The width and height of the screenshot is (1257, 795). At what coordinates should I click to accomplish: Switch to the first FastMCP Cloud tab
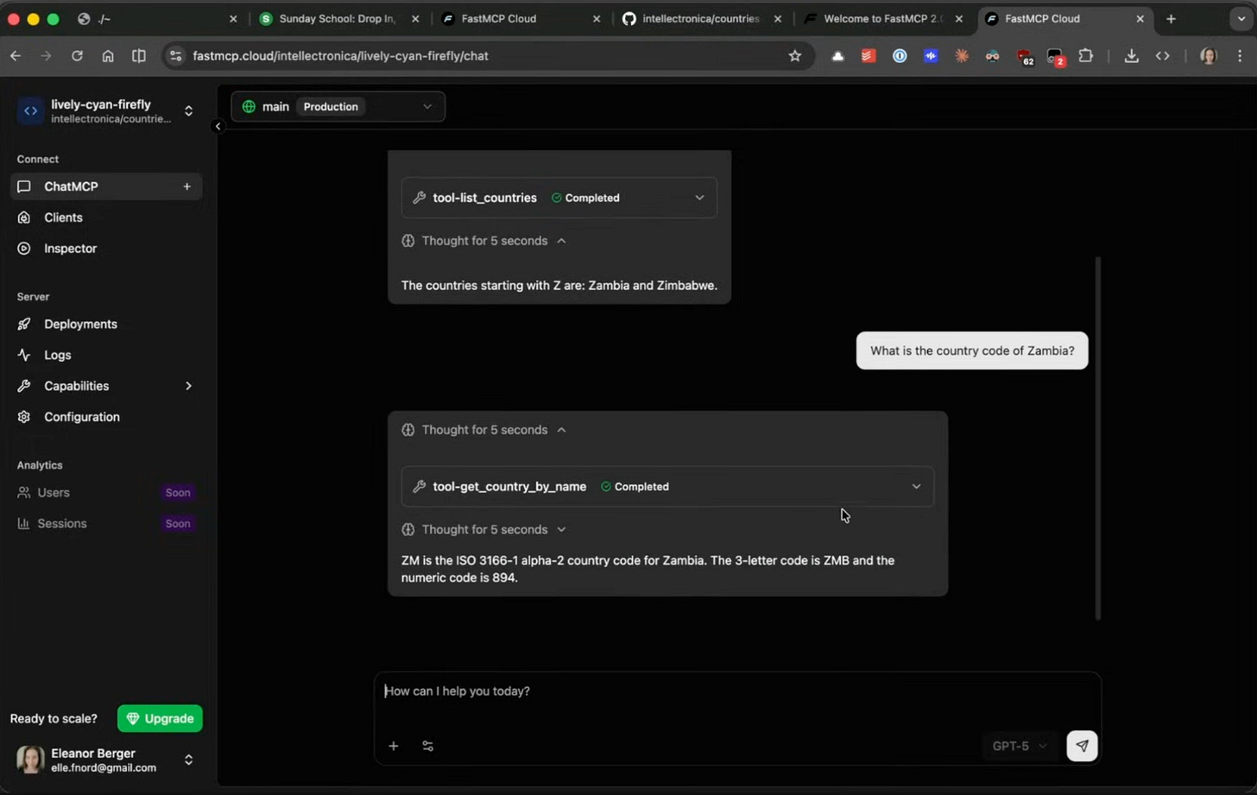click(x=520, y=18)
